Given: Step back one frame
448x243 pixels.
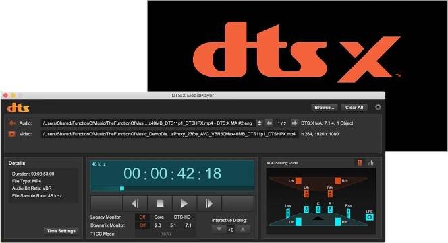Looking at the screenshot, I should (x=135, y=203).
